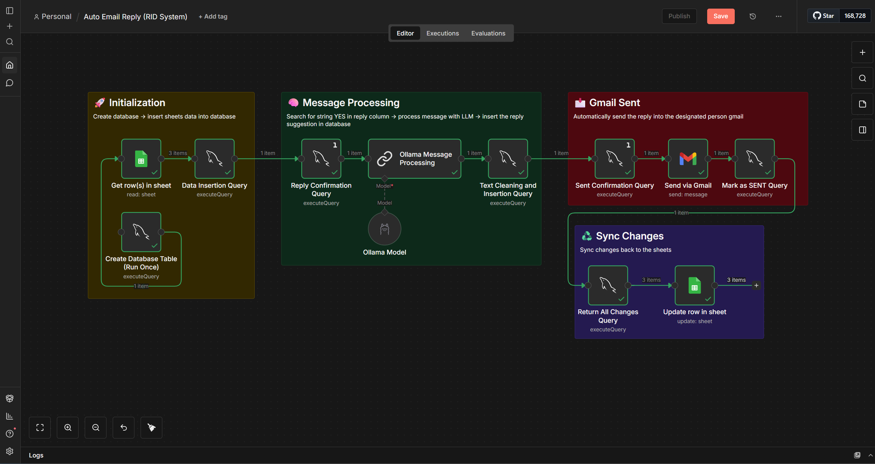Click Add tag link
The height and width of the screenshot is (464, 875).
pyautogui.click(x=213, y=16)
